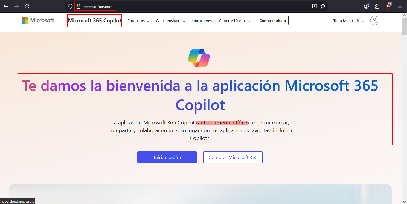Reload the page with the refresh icon
Viewport: 407px width, 204px height.
click(27, 6)
